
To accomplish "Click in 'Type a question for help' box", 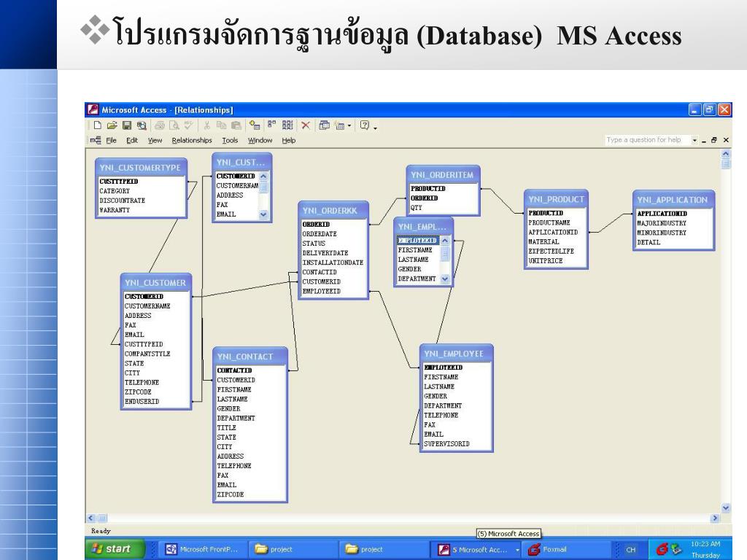I will pyautogui.click(x=645, y=140).
